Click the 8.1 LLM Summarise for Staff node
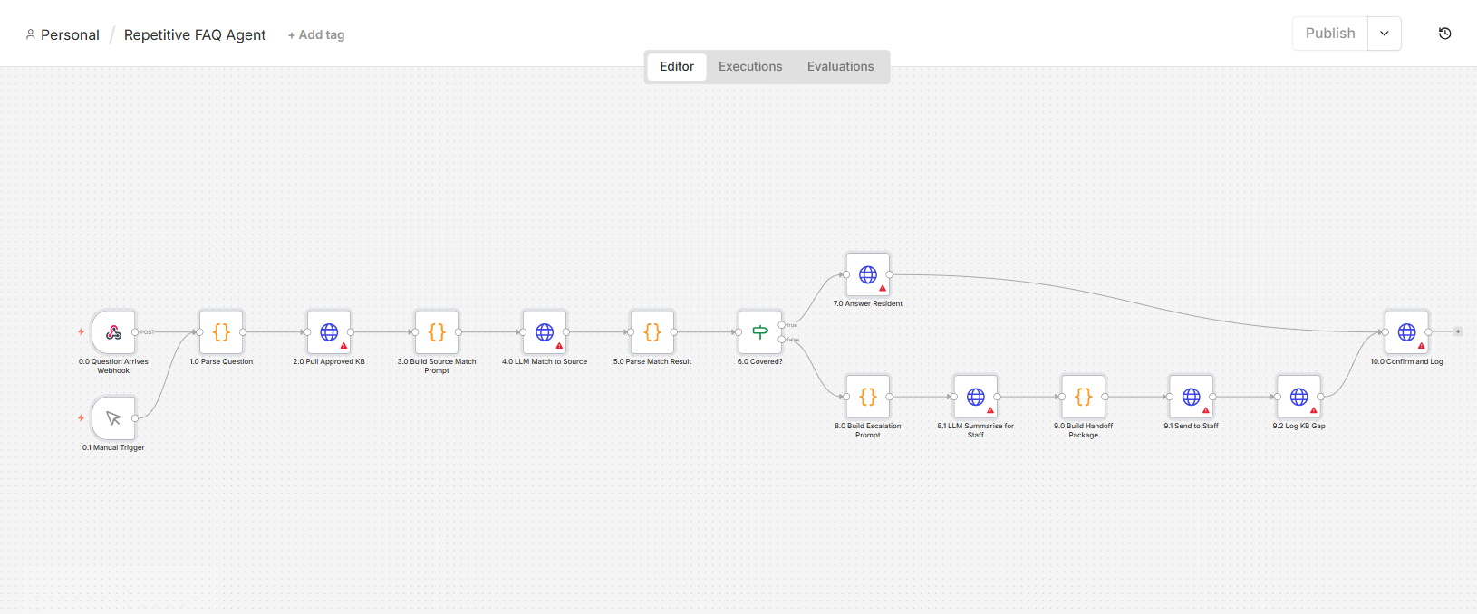The height and width of the screenshot is (614, 1477). pyautogui.click(x=976, y=397)
